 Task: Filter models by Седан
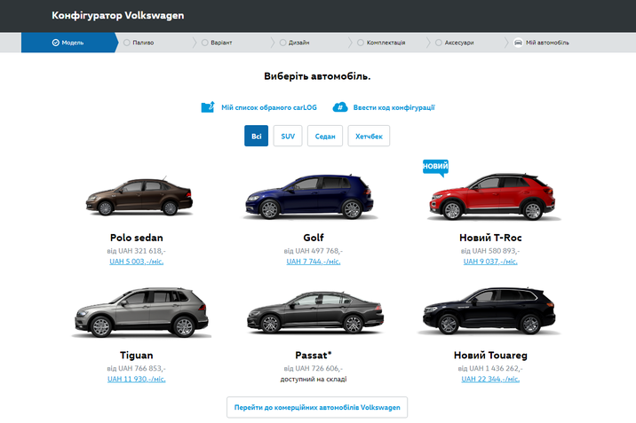pyautogui.click(x=325, y=136)
